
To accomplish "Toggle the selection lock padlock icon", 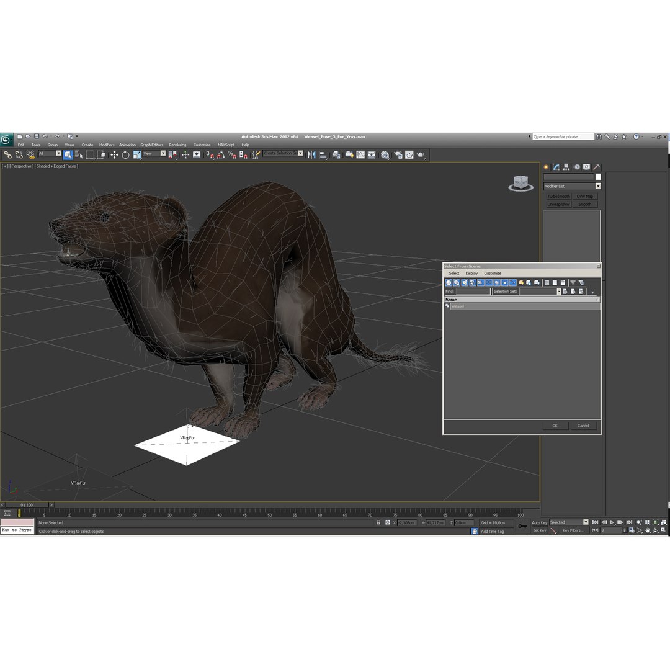I will point(378,522).
